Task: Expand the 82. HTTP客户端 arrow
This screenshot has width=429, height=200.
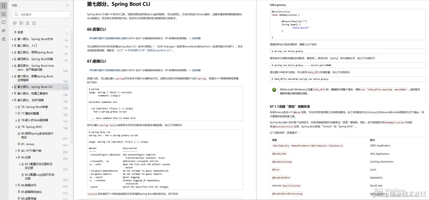Action: [x=16, y=151]
